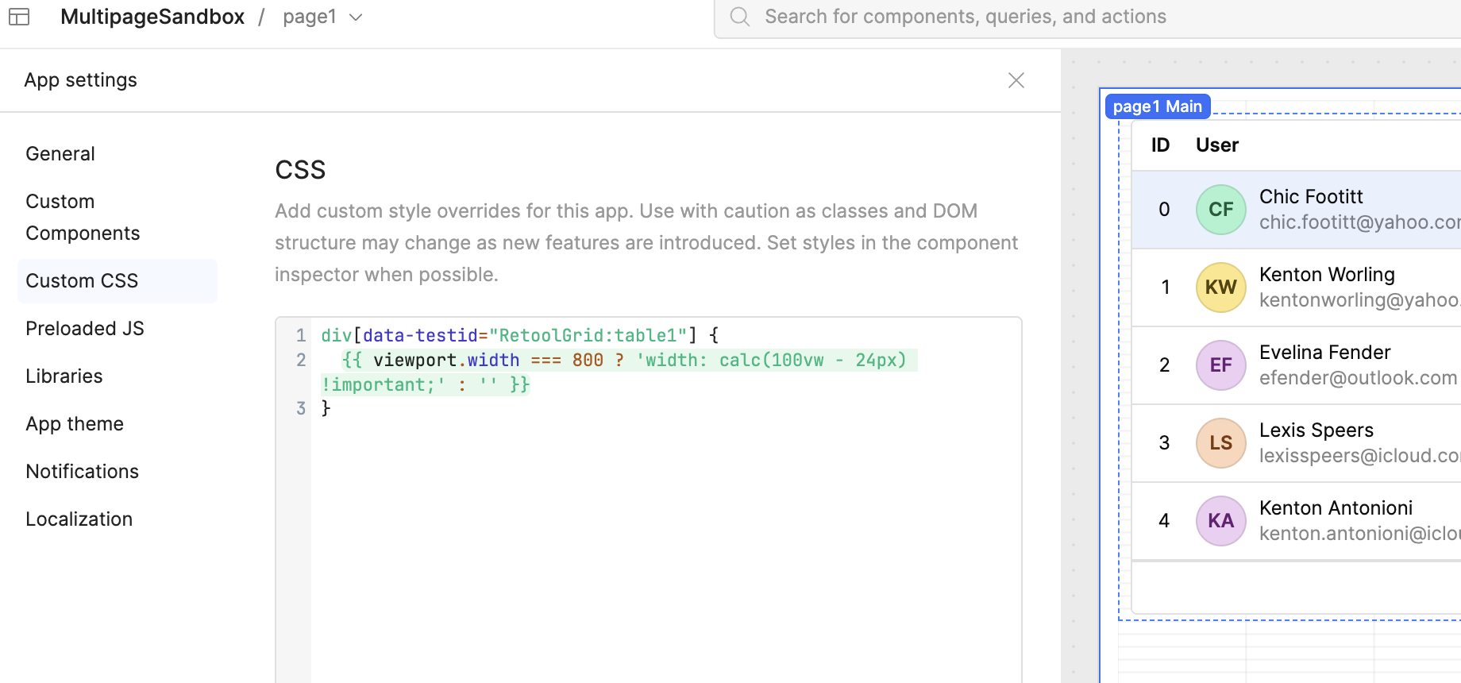Go to Preloaded JS settings
The image size is (1461, 683).
[85, 329]
